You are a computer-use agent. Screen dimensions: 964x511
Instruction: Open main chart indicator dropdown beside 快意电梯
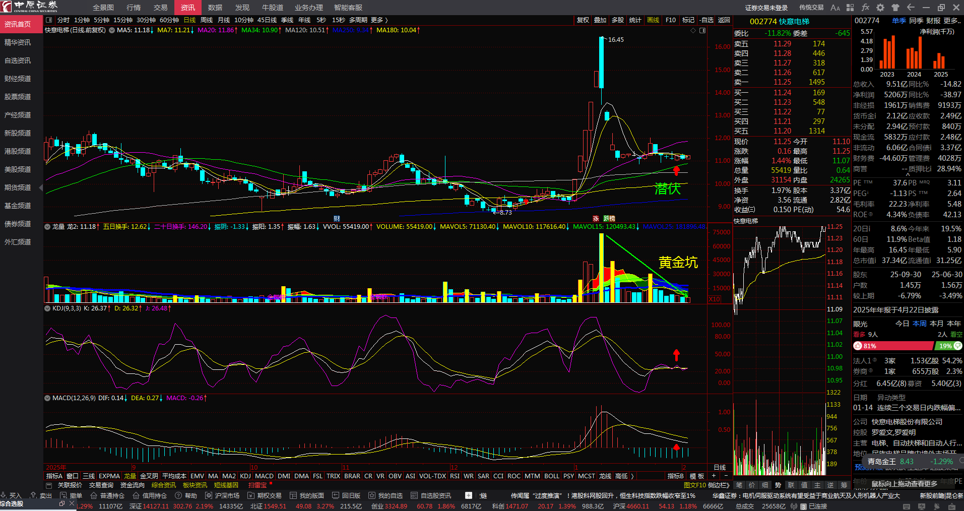point(112,30)
